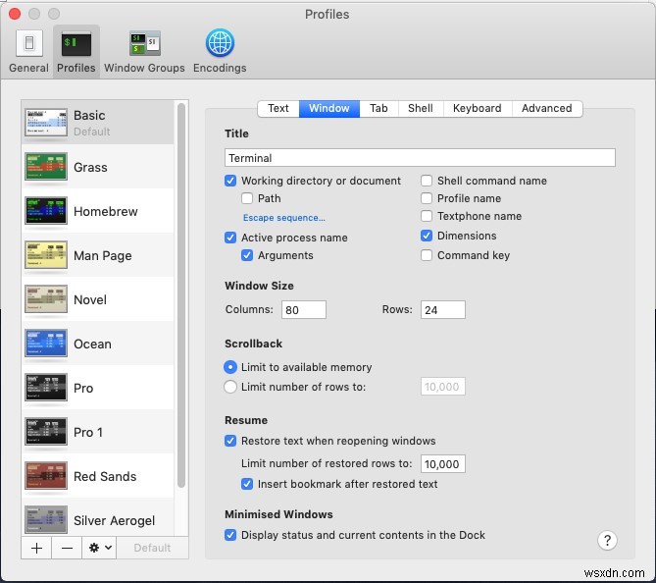Enable the Shell command name checkbox
The width and height of the screenshot is (656, 583).
pyautogui.click(x=427, y=181)
